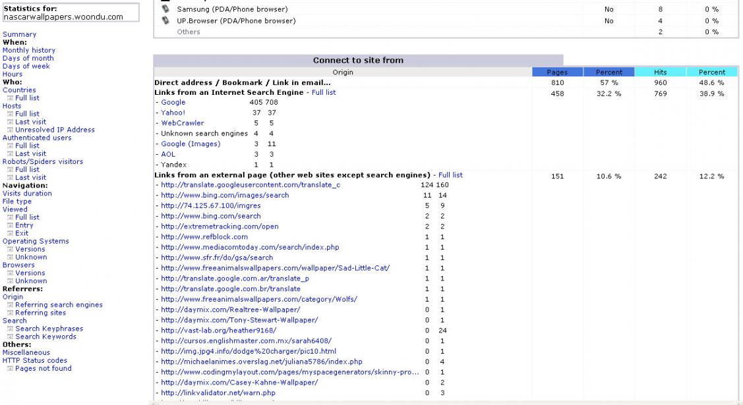Select the 48.6 % hits percent value
The height and width of the screenshot is (405, 743).
(712, 82)
